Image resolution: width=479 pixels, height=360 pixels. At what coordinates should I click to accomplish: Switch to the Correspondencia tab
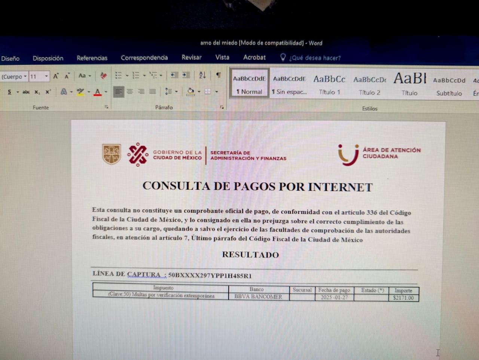[x=144, y=58]
